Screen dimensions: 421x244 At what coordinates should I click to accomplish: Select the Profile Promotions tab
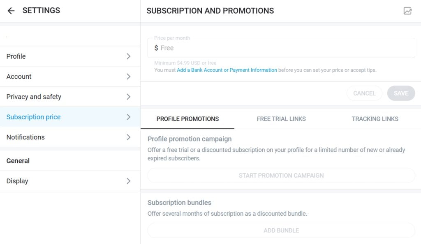187,119
